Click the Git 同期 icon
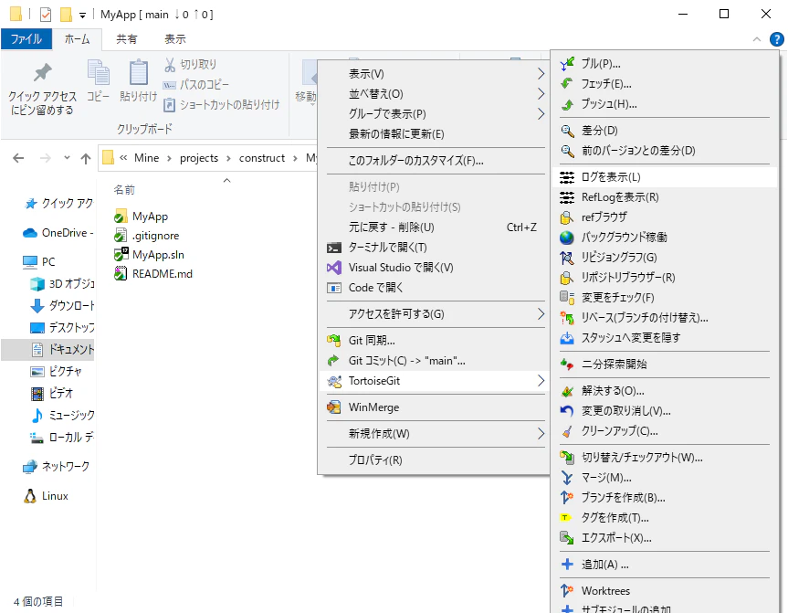Image resolution: width=788 pixels, height=613 pixels. pyautogui.click(x=333, y=341)
